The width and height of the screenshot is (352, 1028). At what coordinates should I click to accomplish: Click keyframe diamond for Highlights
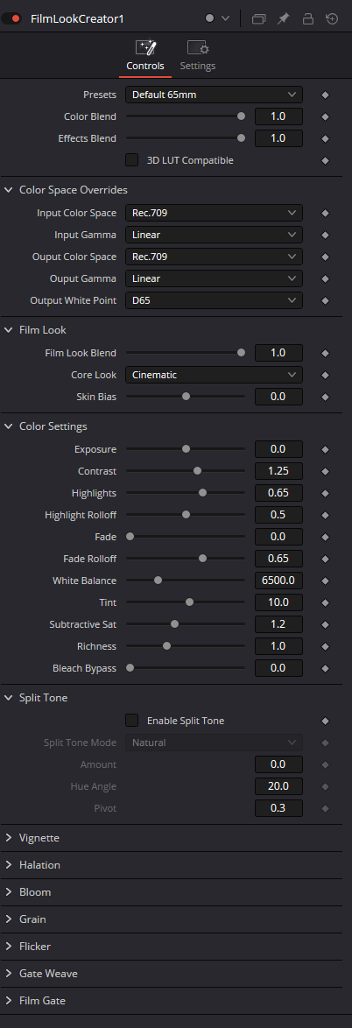click(325, 493)
